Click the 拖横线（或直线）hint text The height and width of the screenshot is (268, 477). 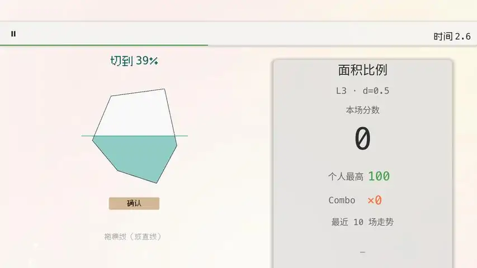[x=133, y=236]
